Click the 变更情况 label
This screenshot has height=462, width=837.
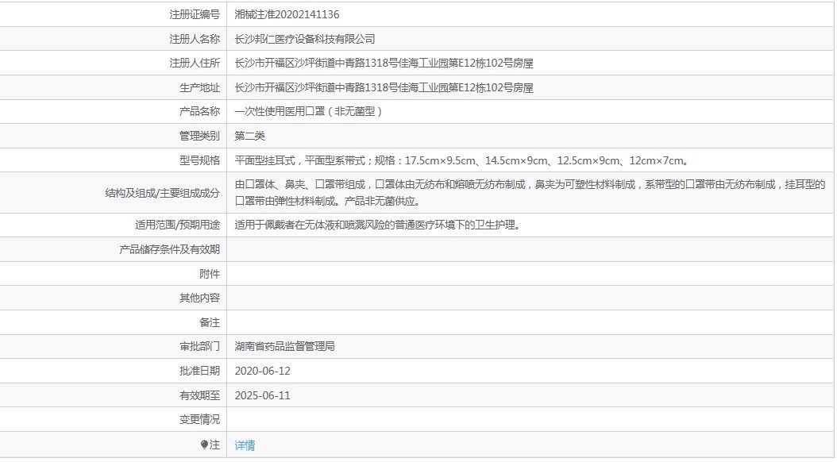[199, 419]
